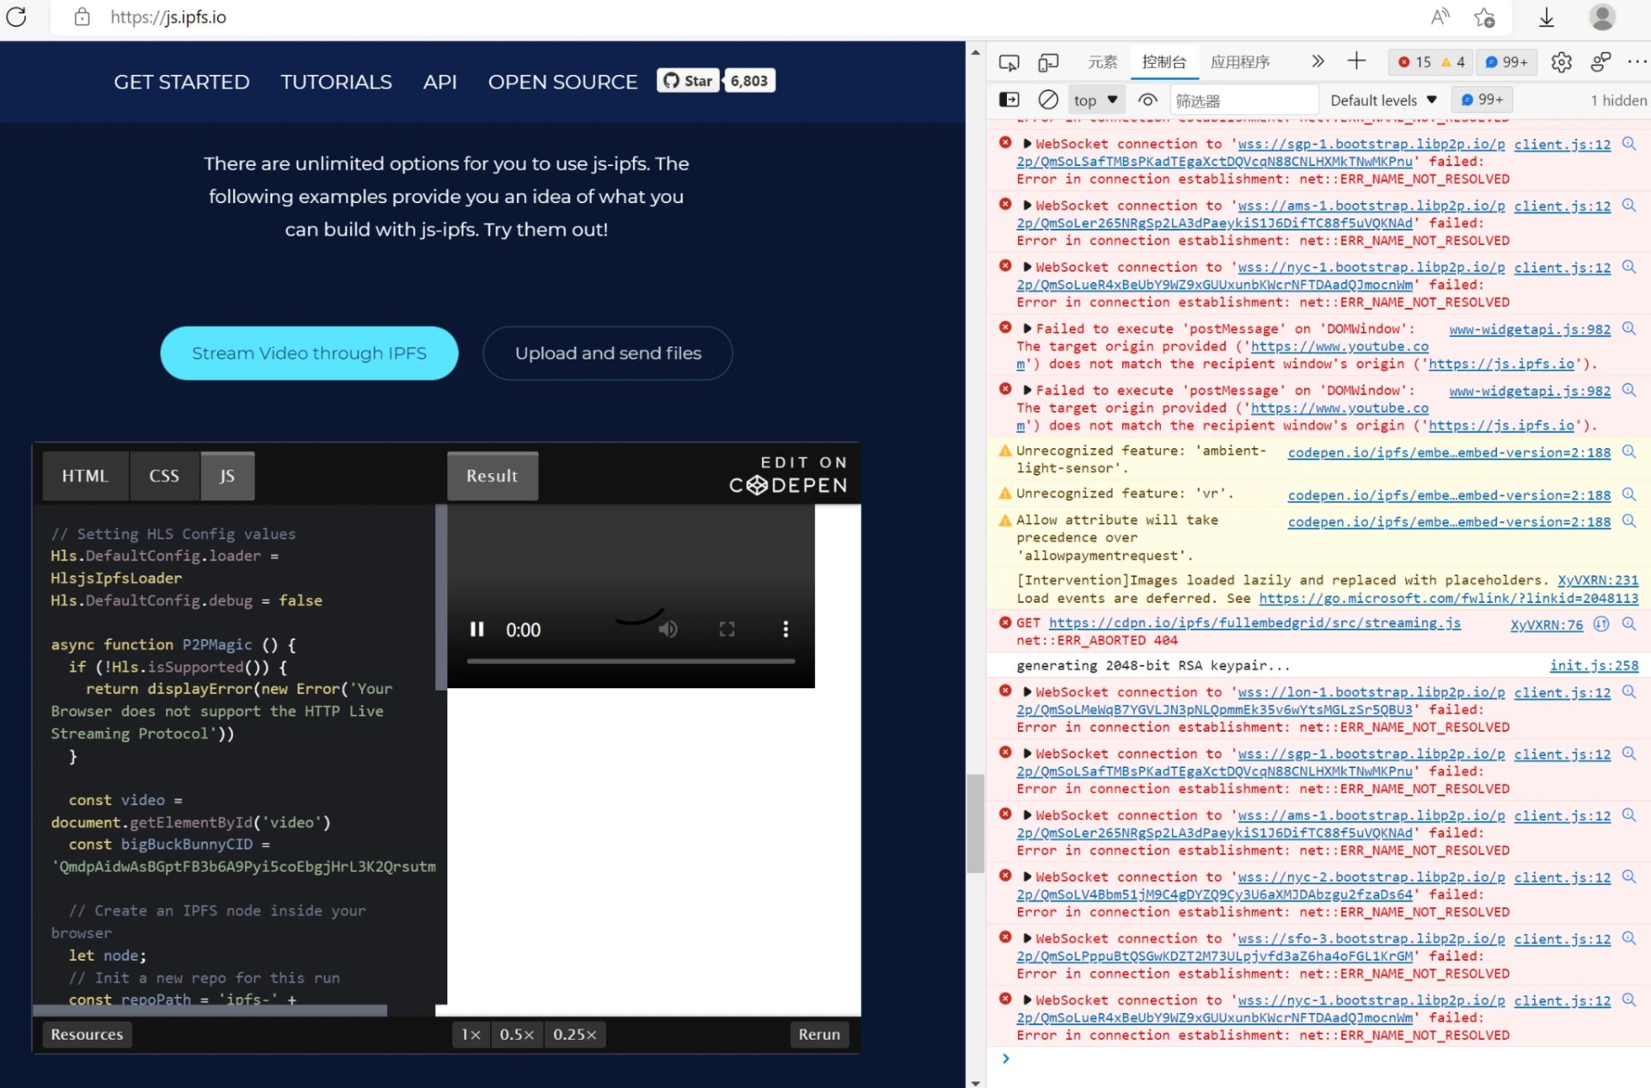Viewport: 1651px width, 1088px height.
Task: Click the console filter input field
Action: point(1243,100)
